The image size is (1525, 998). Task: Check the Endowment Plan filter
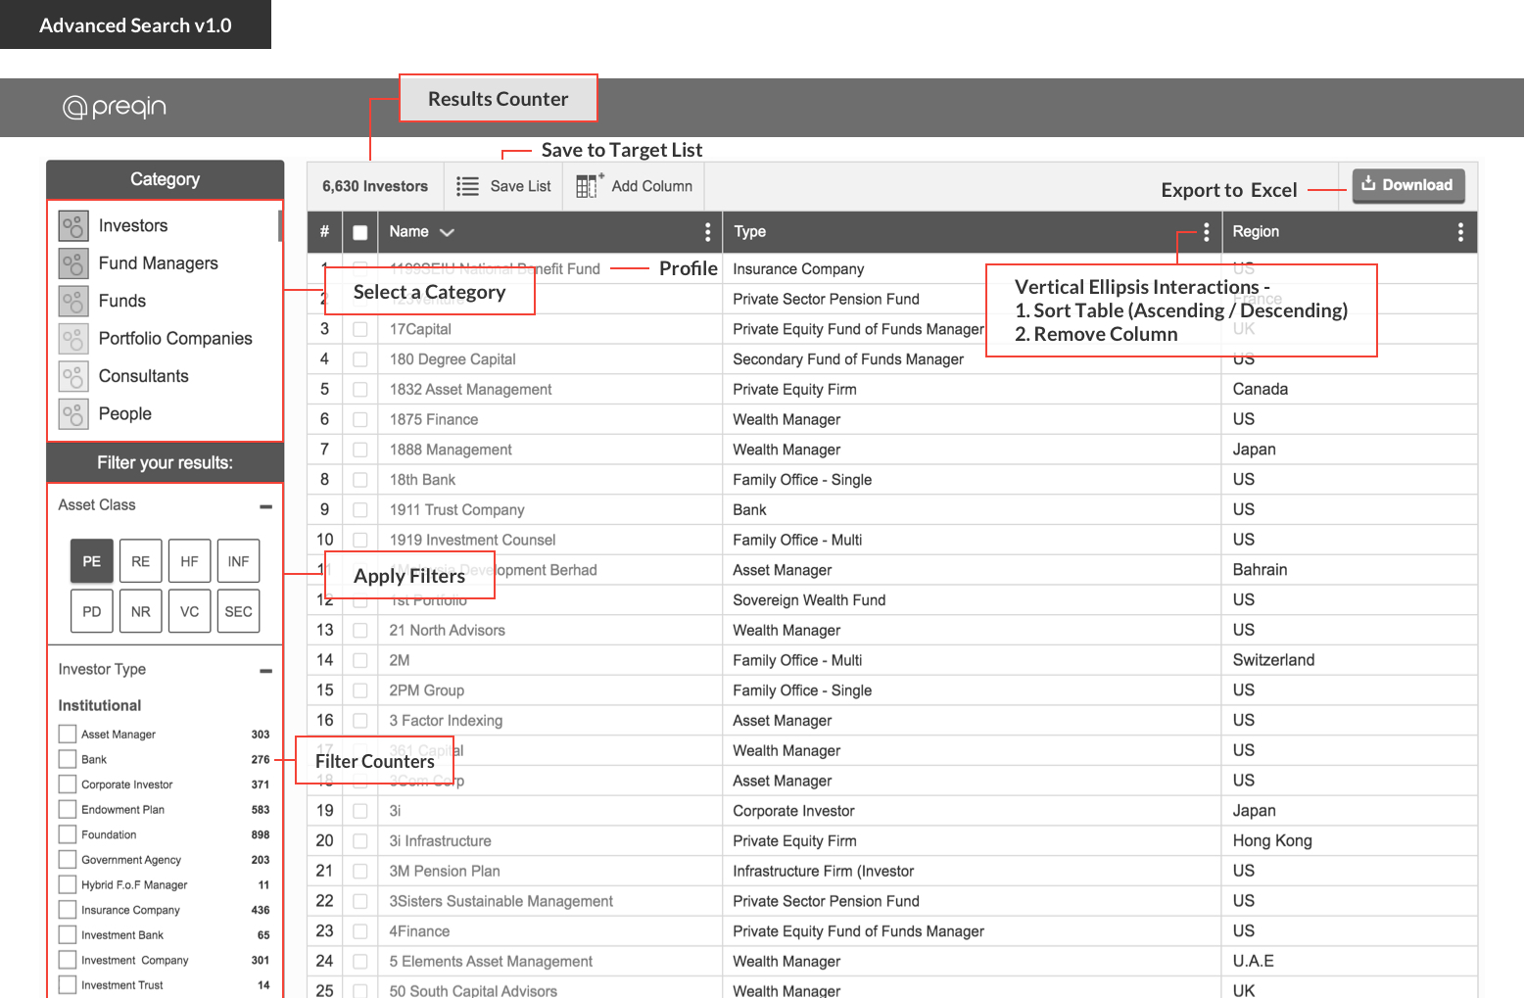68,809
